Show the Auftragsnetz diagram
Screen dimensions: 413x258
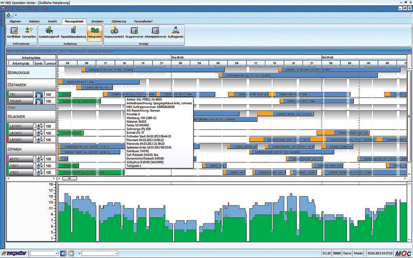(176, 33)
